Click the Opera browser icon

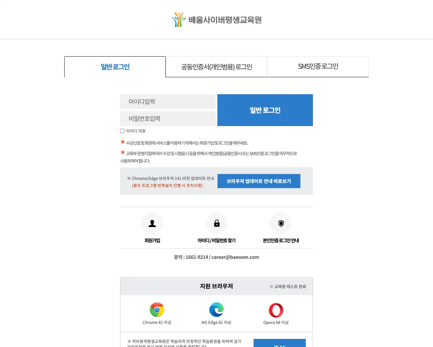(x=276, y=310)
